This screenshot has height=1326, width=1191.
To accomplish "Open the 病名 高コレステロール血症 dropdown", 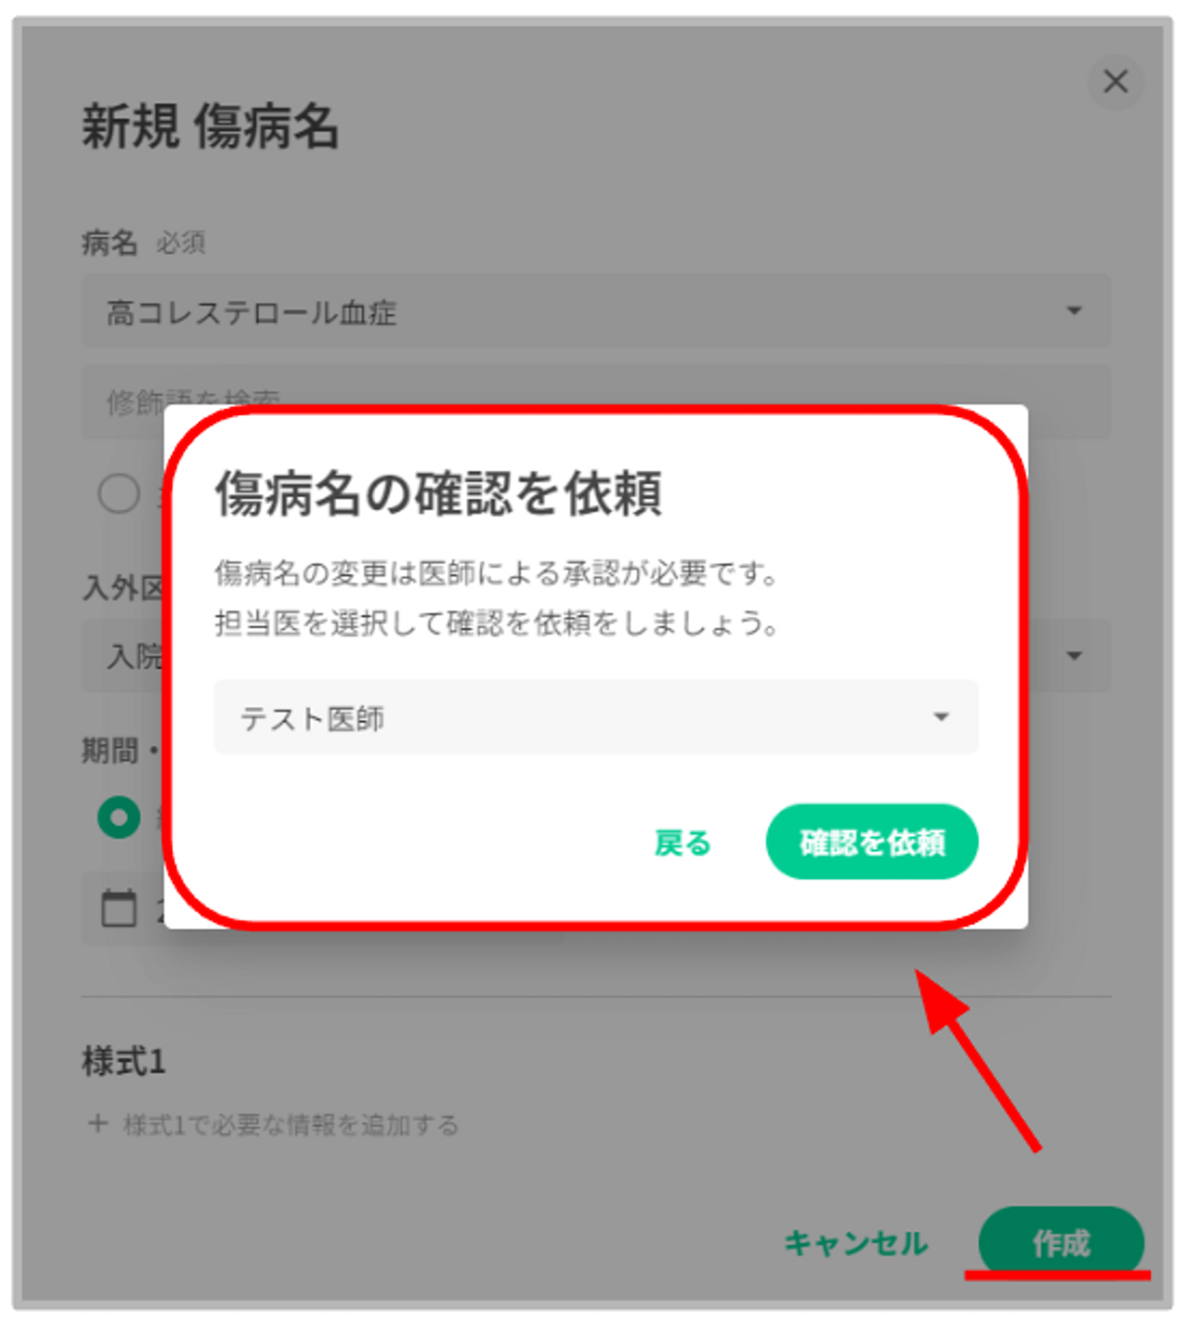I will click(x=596, y=310).
